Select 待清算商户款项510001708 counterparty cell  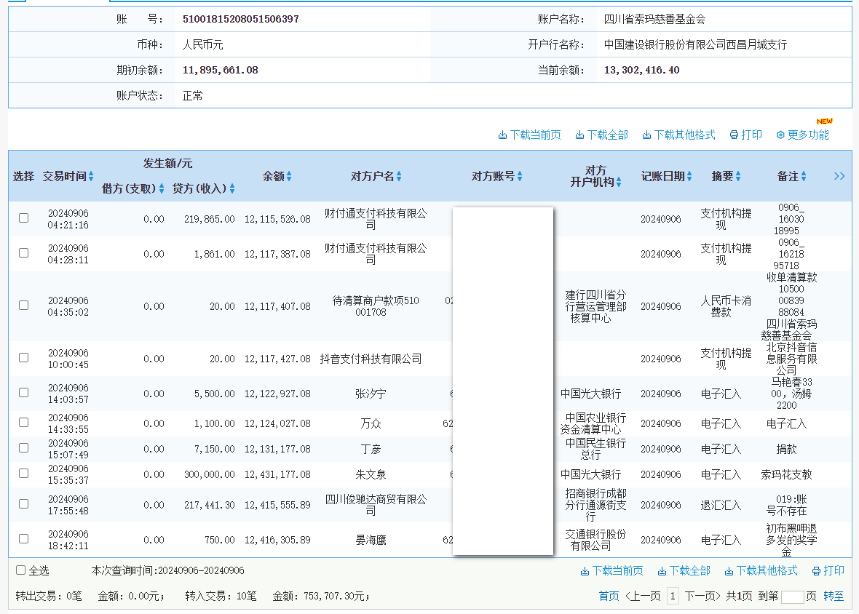[375, 306]
